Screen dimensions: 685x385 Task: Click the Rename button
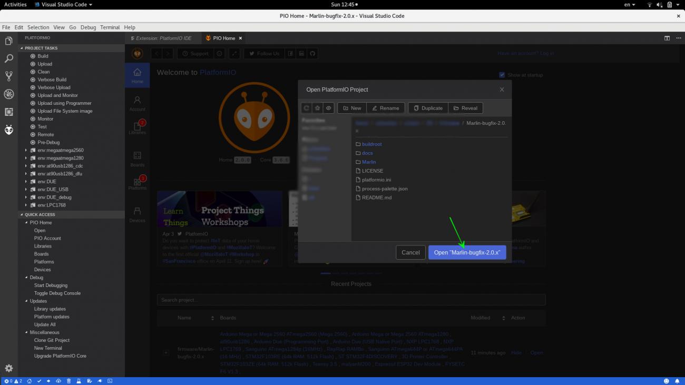coord(386,108)
